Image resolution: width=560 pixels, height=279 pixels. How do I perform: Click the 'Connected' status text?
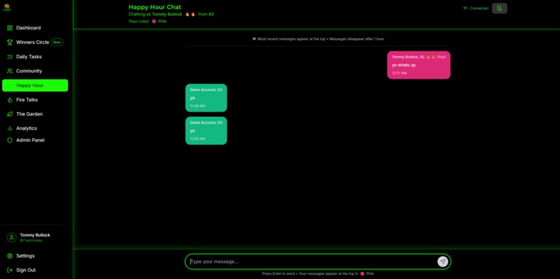pyautogui.click(x=479, y=8)
